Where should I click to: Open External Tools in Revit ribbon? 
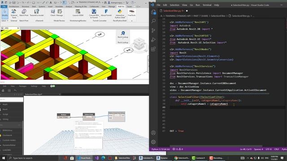click(x=14, y=13)
